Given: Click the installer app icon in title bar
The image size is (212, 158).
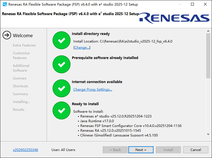Looking at the screenshot, I should pos(5,4).
